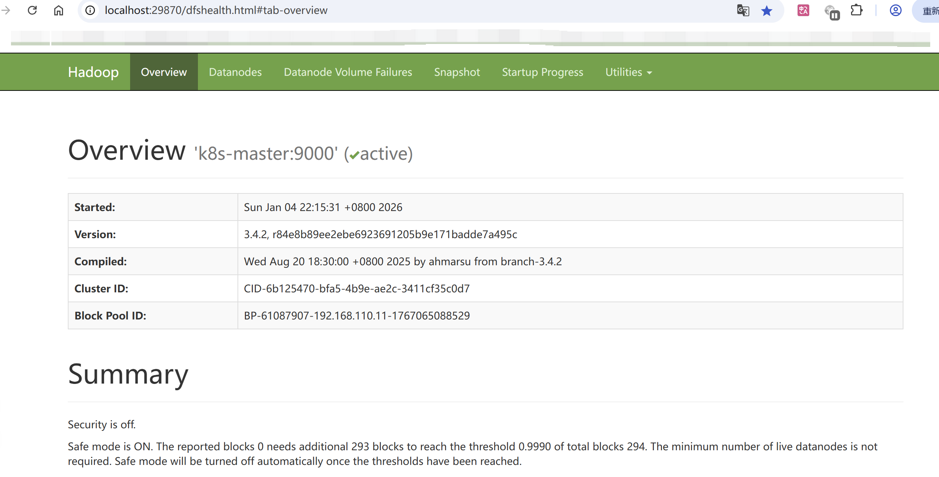Click the site information icon
939x477 pixels.
(90, 10)
